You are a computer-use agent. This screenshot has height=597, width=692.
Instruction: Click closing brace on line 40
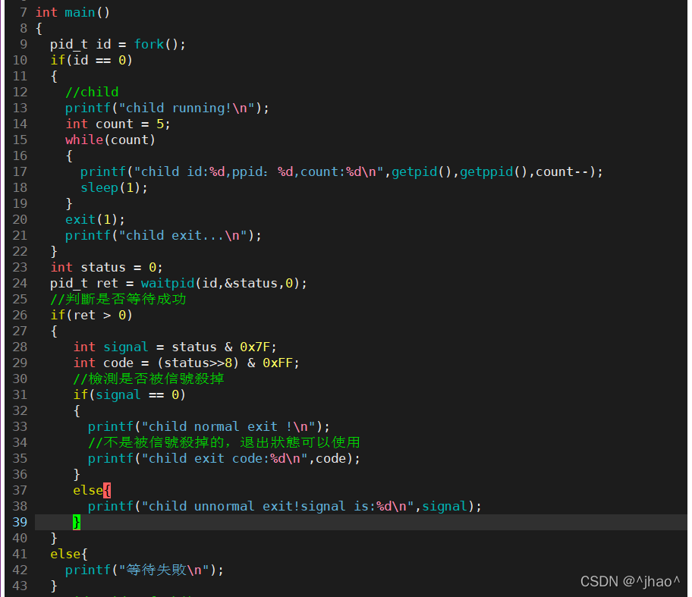pos(54,538)
